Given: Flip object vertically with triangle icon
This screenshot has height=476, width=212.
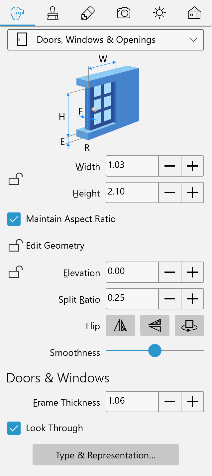Looking at the screenshot, I should click(x=155, y=326).
